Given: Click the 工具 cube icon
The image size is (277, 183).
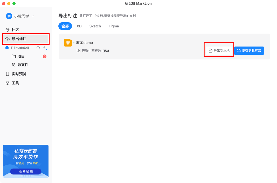Looking at the screenshot, I should pos(8,83).
